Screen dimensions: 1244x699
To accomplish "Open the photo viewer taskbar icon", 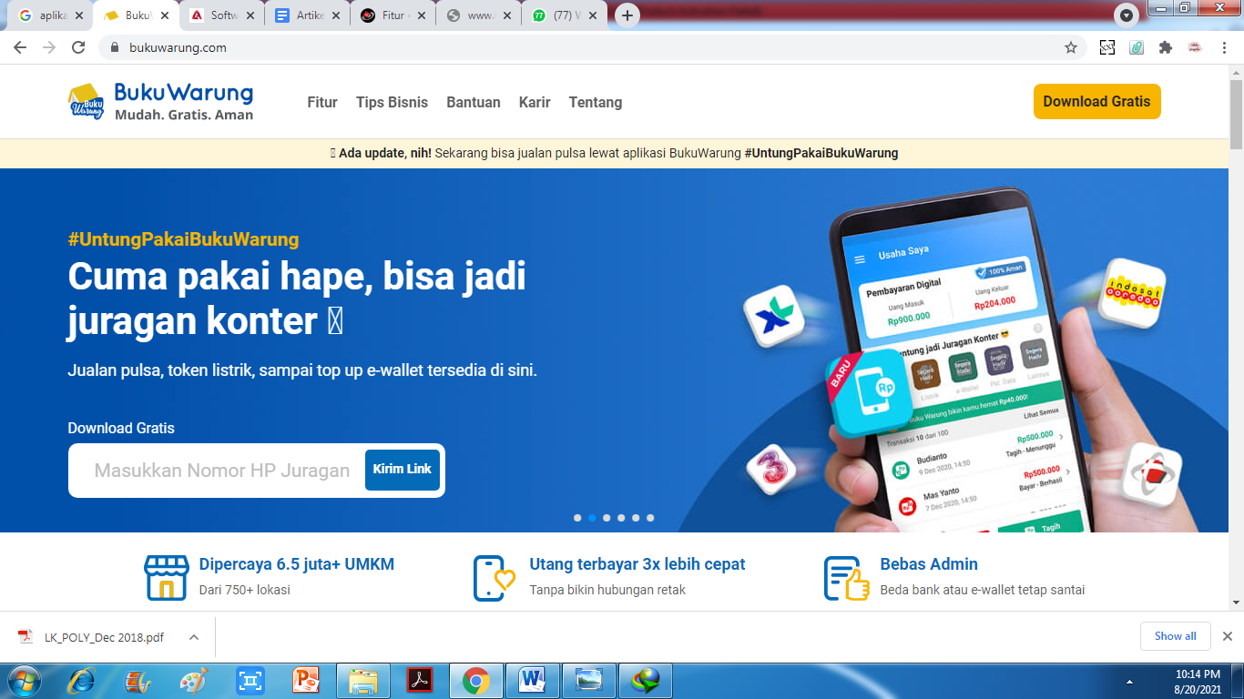I will (x=589, y=681).
